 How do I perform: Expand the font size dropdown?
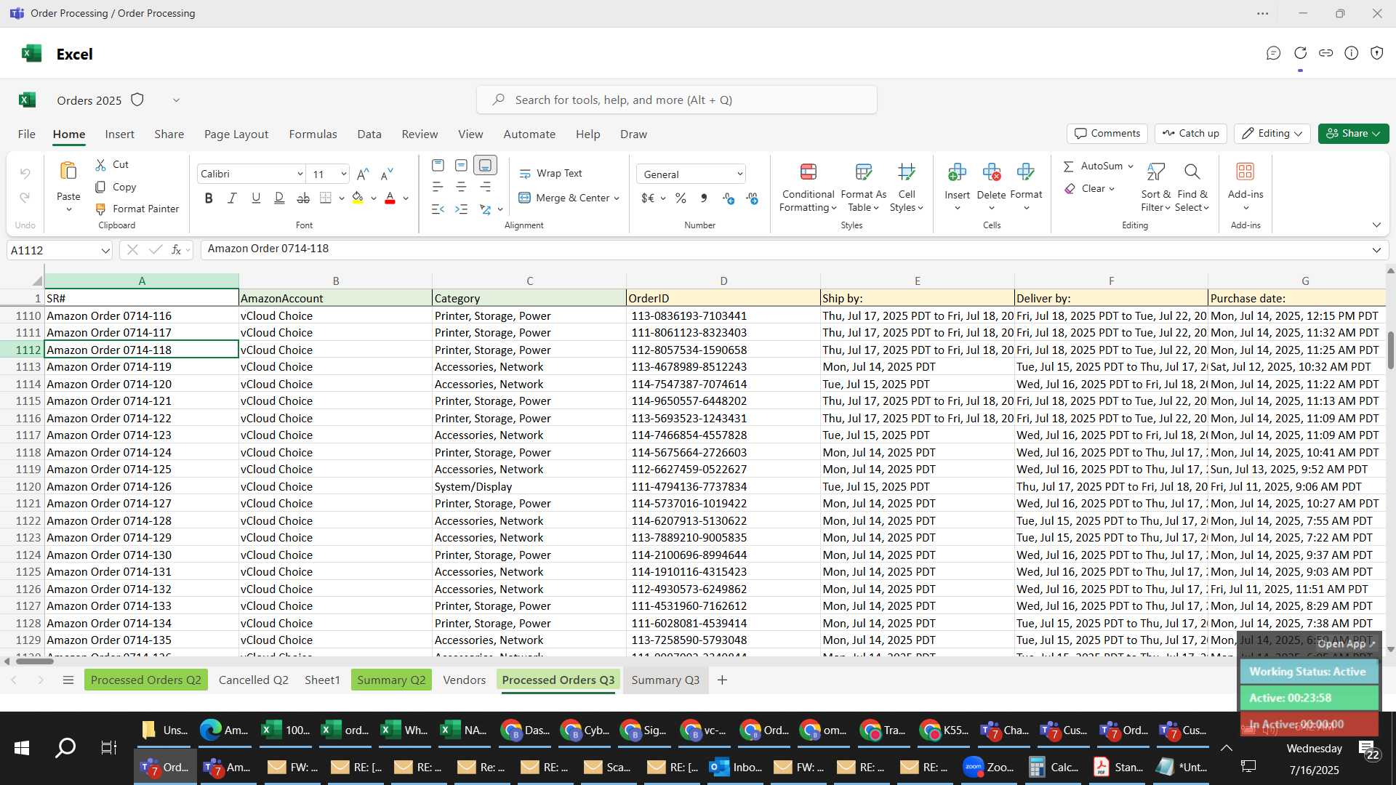point(343,174)
